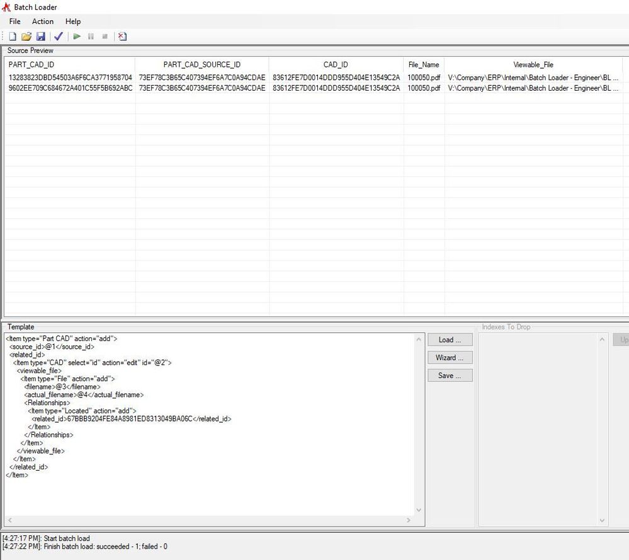Click the Open folder toolbar icon
The width and height of the screenshot is (629, 560).
point(26,36)
